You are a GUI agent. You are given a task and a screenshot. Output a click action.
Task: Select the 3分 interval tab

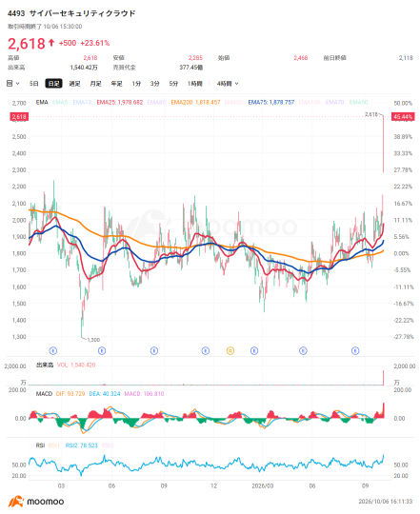tap(154, 84)
